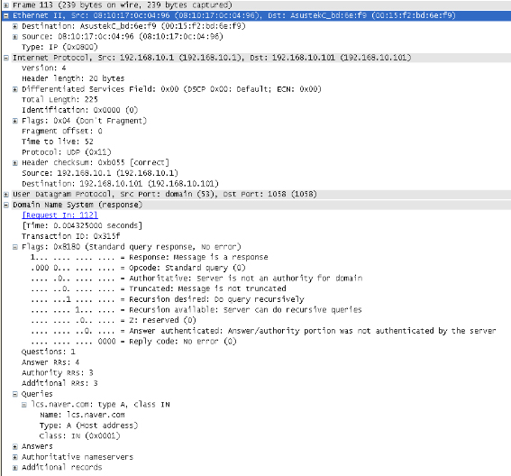Collapse the Domain Name System section
Screen dimensions: 511x476
click(6, 205)
